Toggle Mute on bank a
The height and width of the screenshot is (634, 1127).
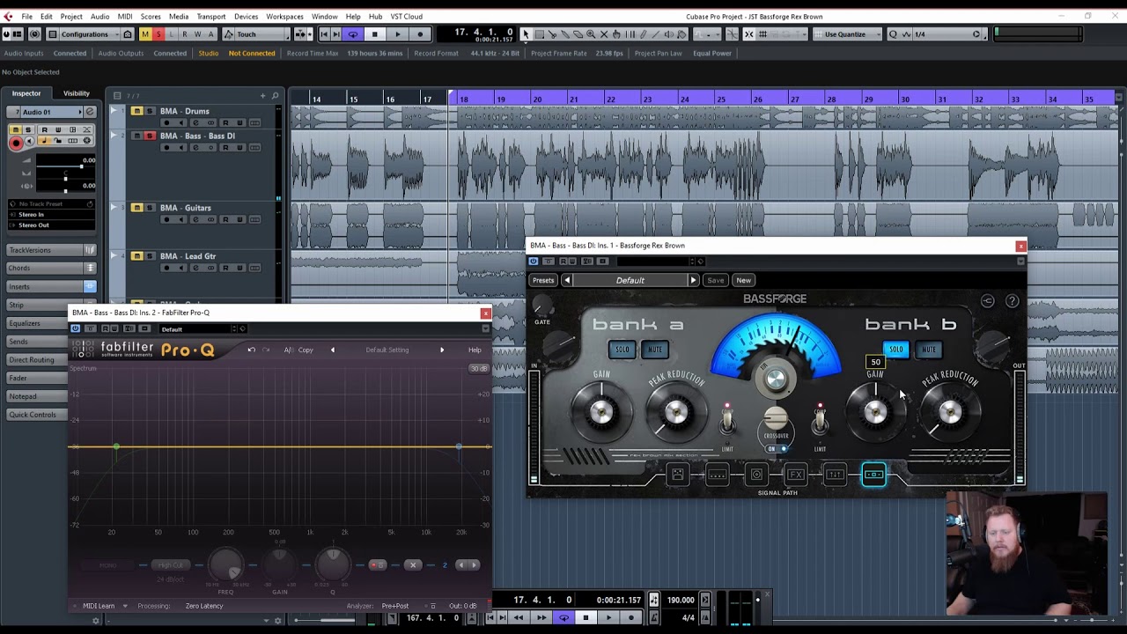pyautogui.click(x=654, y=350)
